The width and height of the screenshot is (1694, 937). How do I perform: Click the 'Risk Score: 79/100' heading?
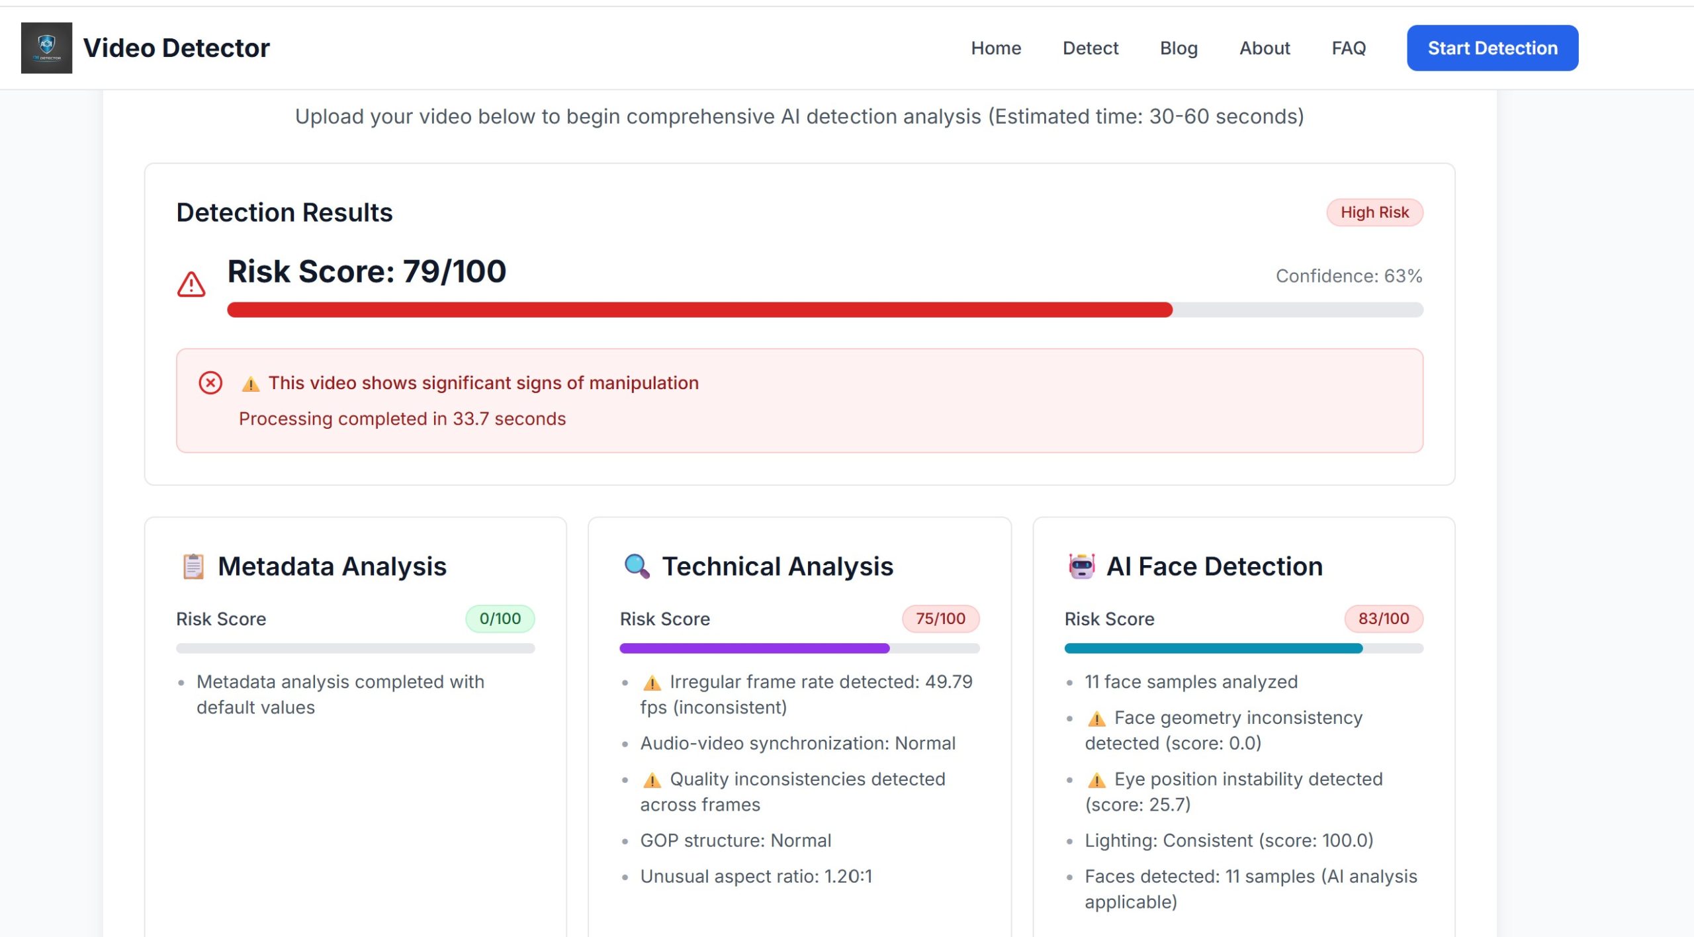tap(367, 271)
